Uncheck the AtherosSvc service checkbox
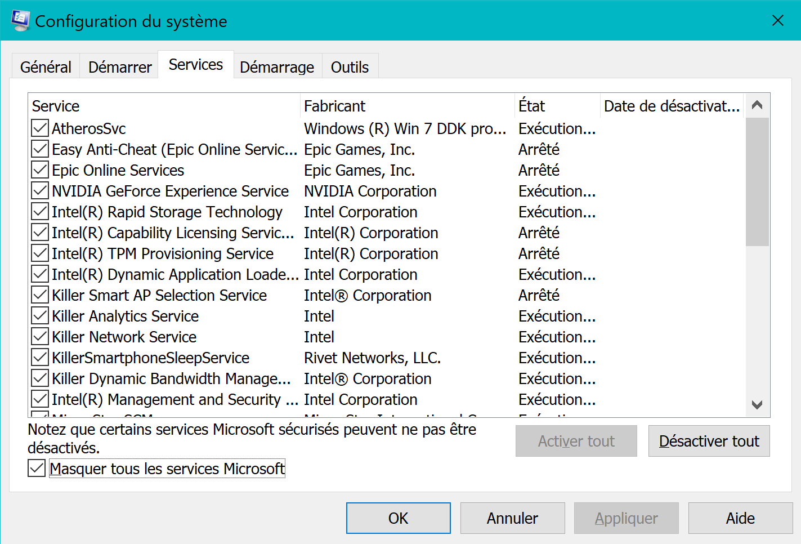 click(40, 128)
